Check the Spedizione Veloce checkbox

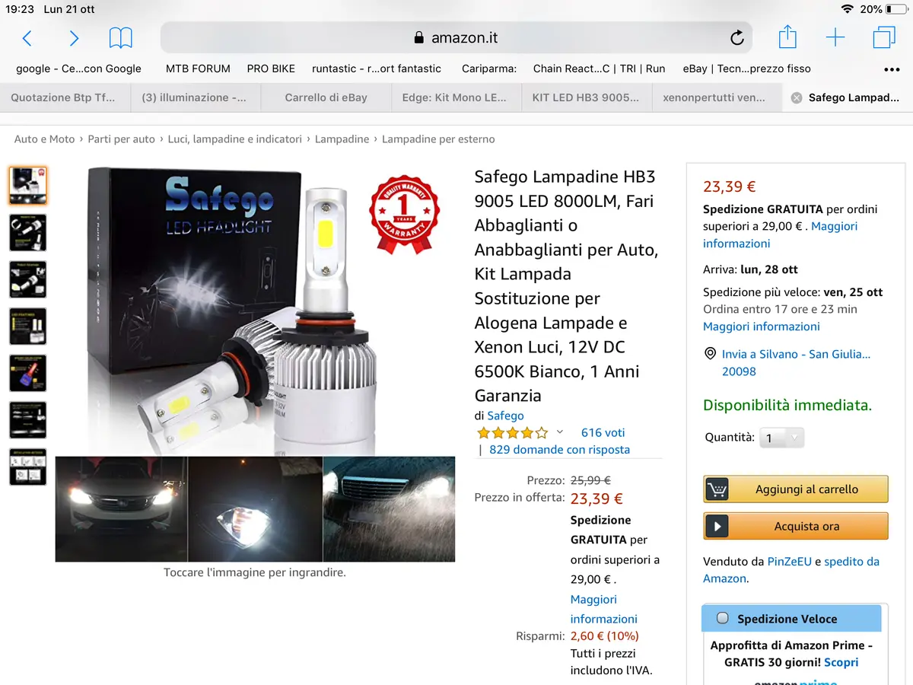click(723, 619)
